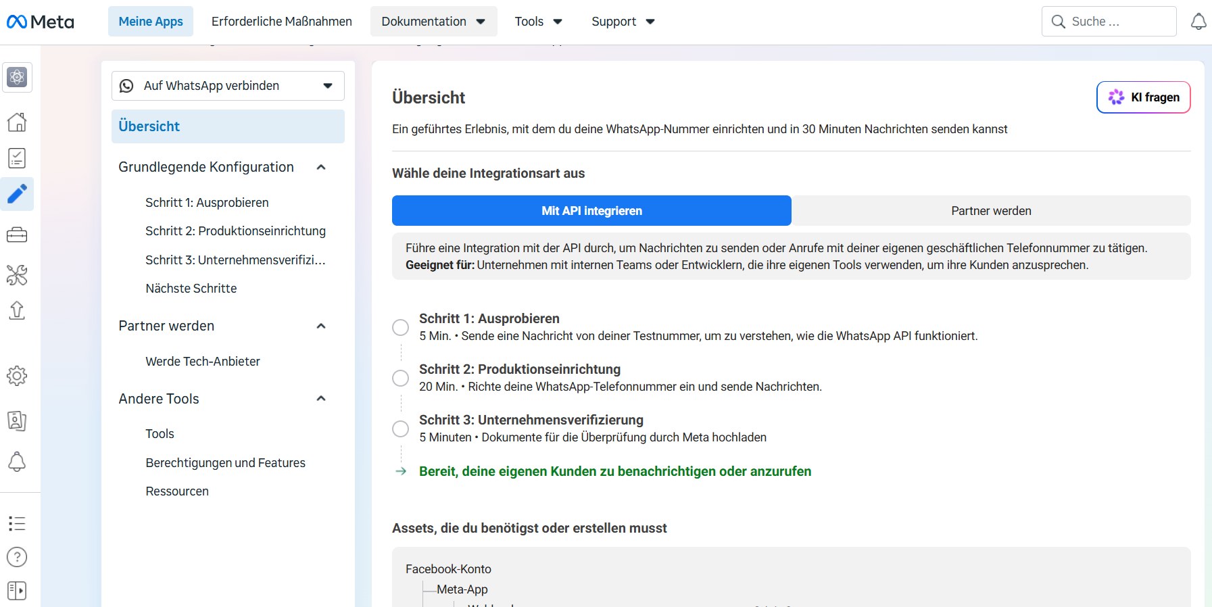Image resolution: width=1212 pixels, height=607 pixels.
Task: Click the Facebook-Konto asset entry
Action: pyautogui.click(x=448, y=569)
